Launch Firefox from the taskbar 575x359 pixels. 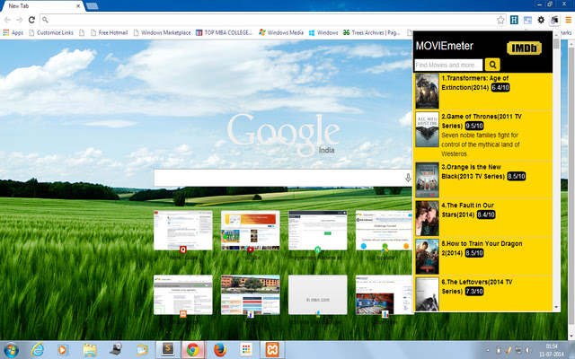[219, 350]
